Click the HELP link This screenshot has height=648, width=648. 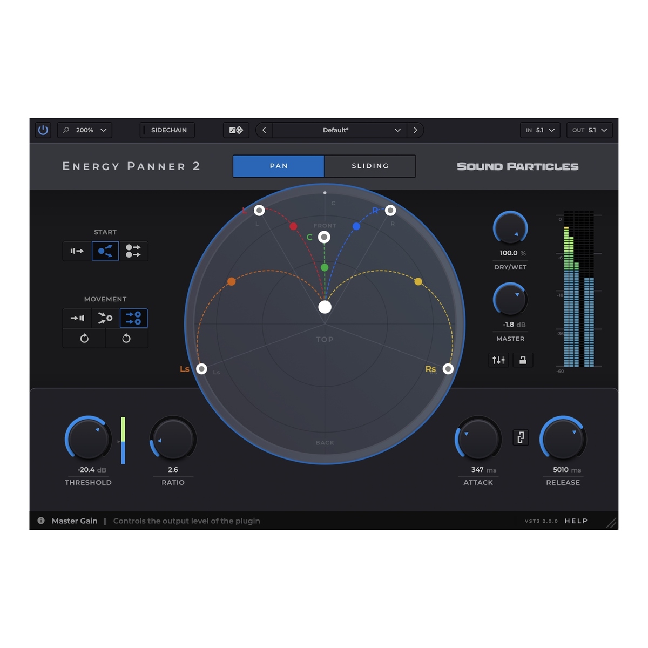click(x=576, y=521)
